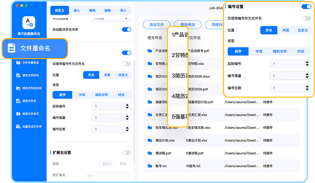Image resolution: width=315 pixels, height=183 pixels.
Task: Select the 提取文件夹名 sidebar icon
Action: (18, 113)
